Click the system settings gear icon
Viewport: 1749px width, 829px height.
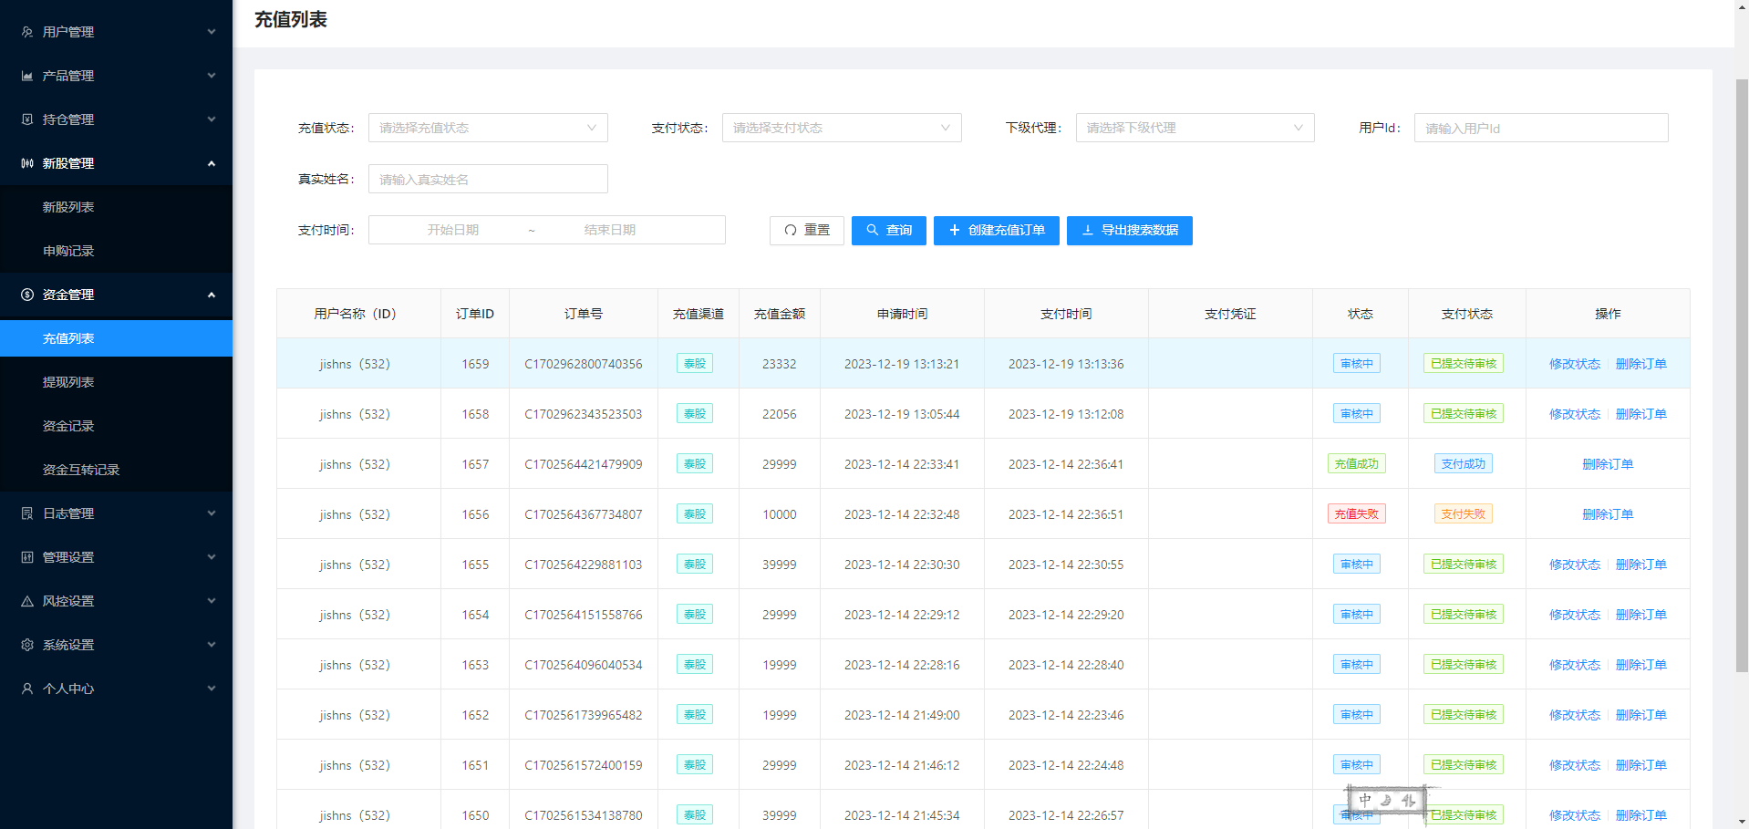pyautogui.click(x=27, y=645)
